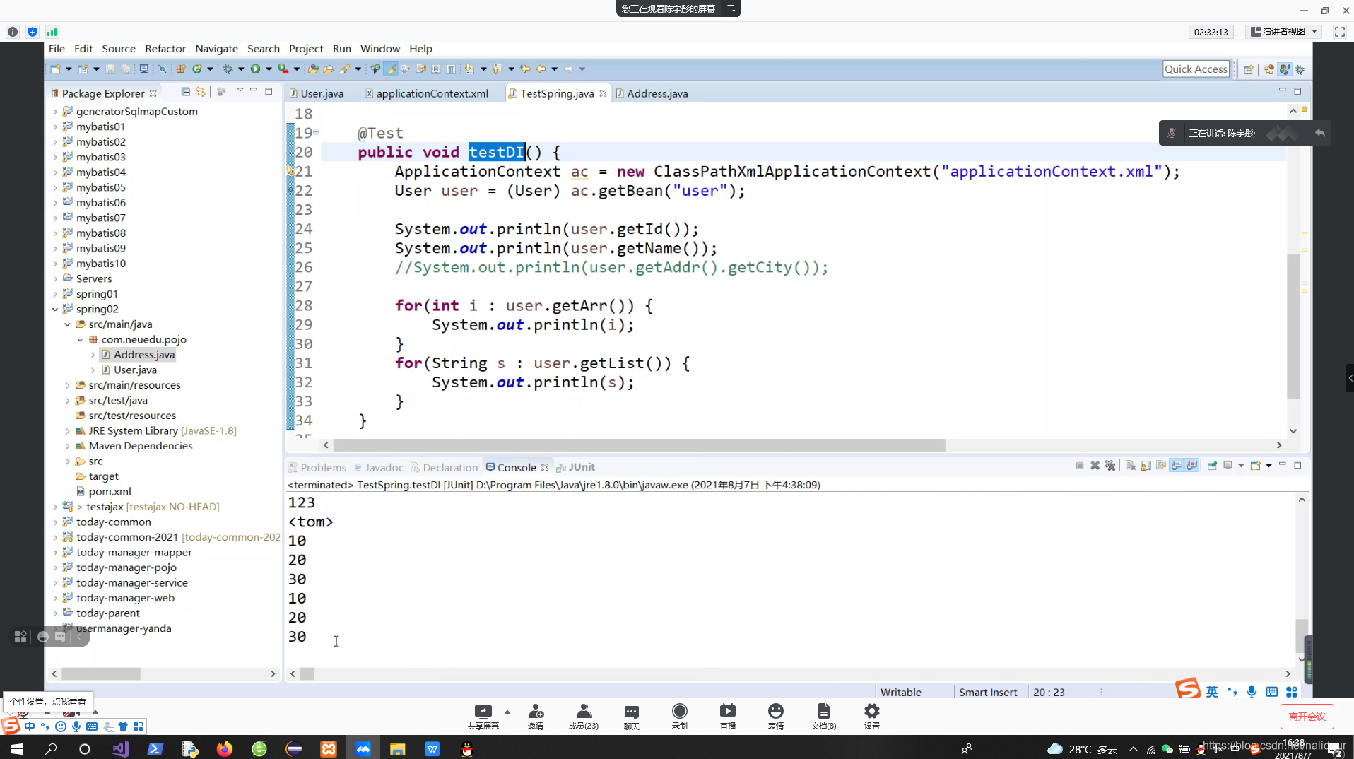
Task: Click Display Selected Console monitor icon
Action: (x=1228, y=466)
